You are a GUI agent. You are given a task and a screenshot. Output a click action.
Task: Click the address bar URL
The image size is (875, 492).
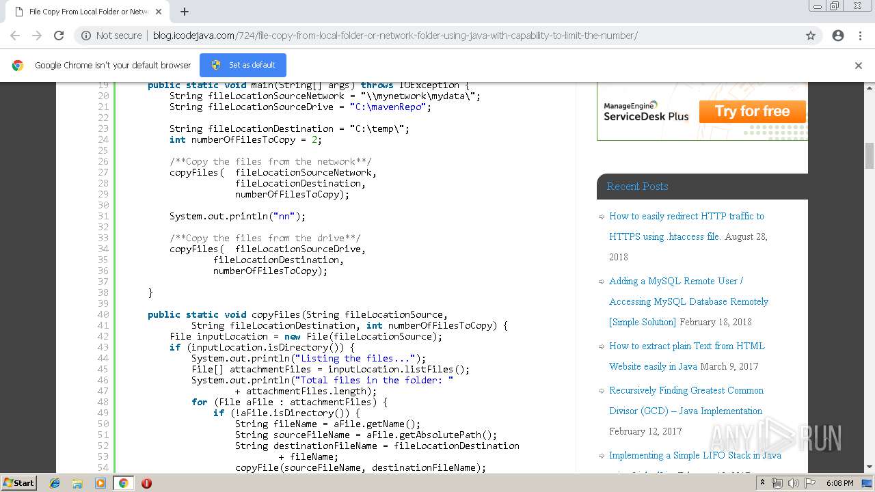coord(395,36)
